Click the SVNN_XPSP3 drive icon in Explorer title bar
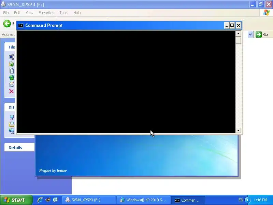Image resolution: width=273 pixels, height=205 pixels. [3, 4]
